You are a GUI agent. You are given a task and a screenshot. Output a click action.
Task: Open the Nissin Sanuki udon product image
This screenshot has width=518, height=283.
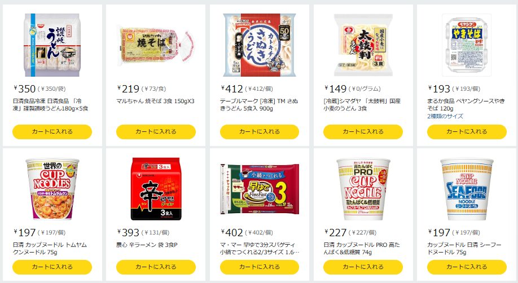coord(52,45)
